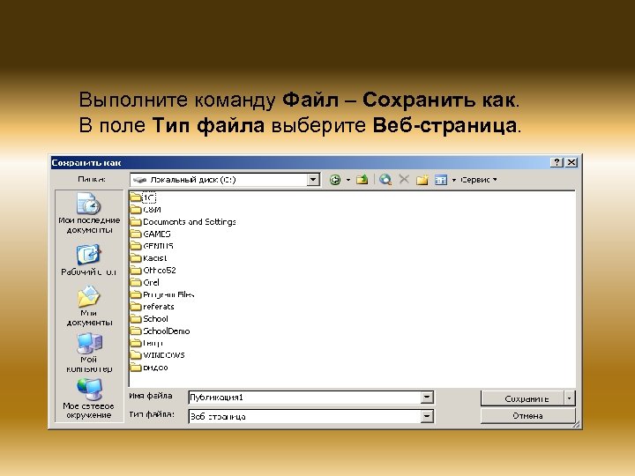Click the Back navigation arrow icon
This screenshot has height=476, width=635.
pyautogui.click(x=335, y=180)
